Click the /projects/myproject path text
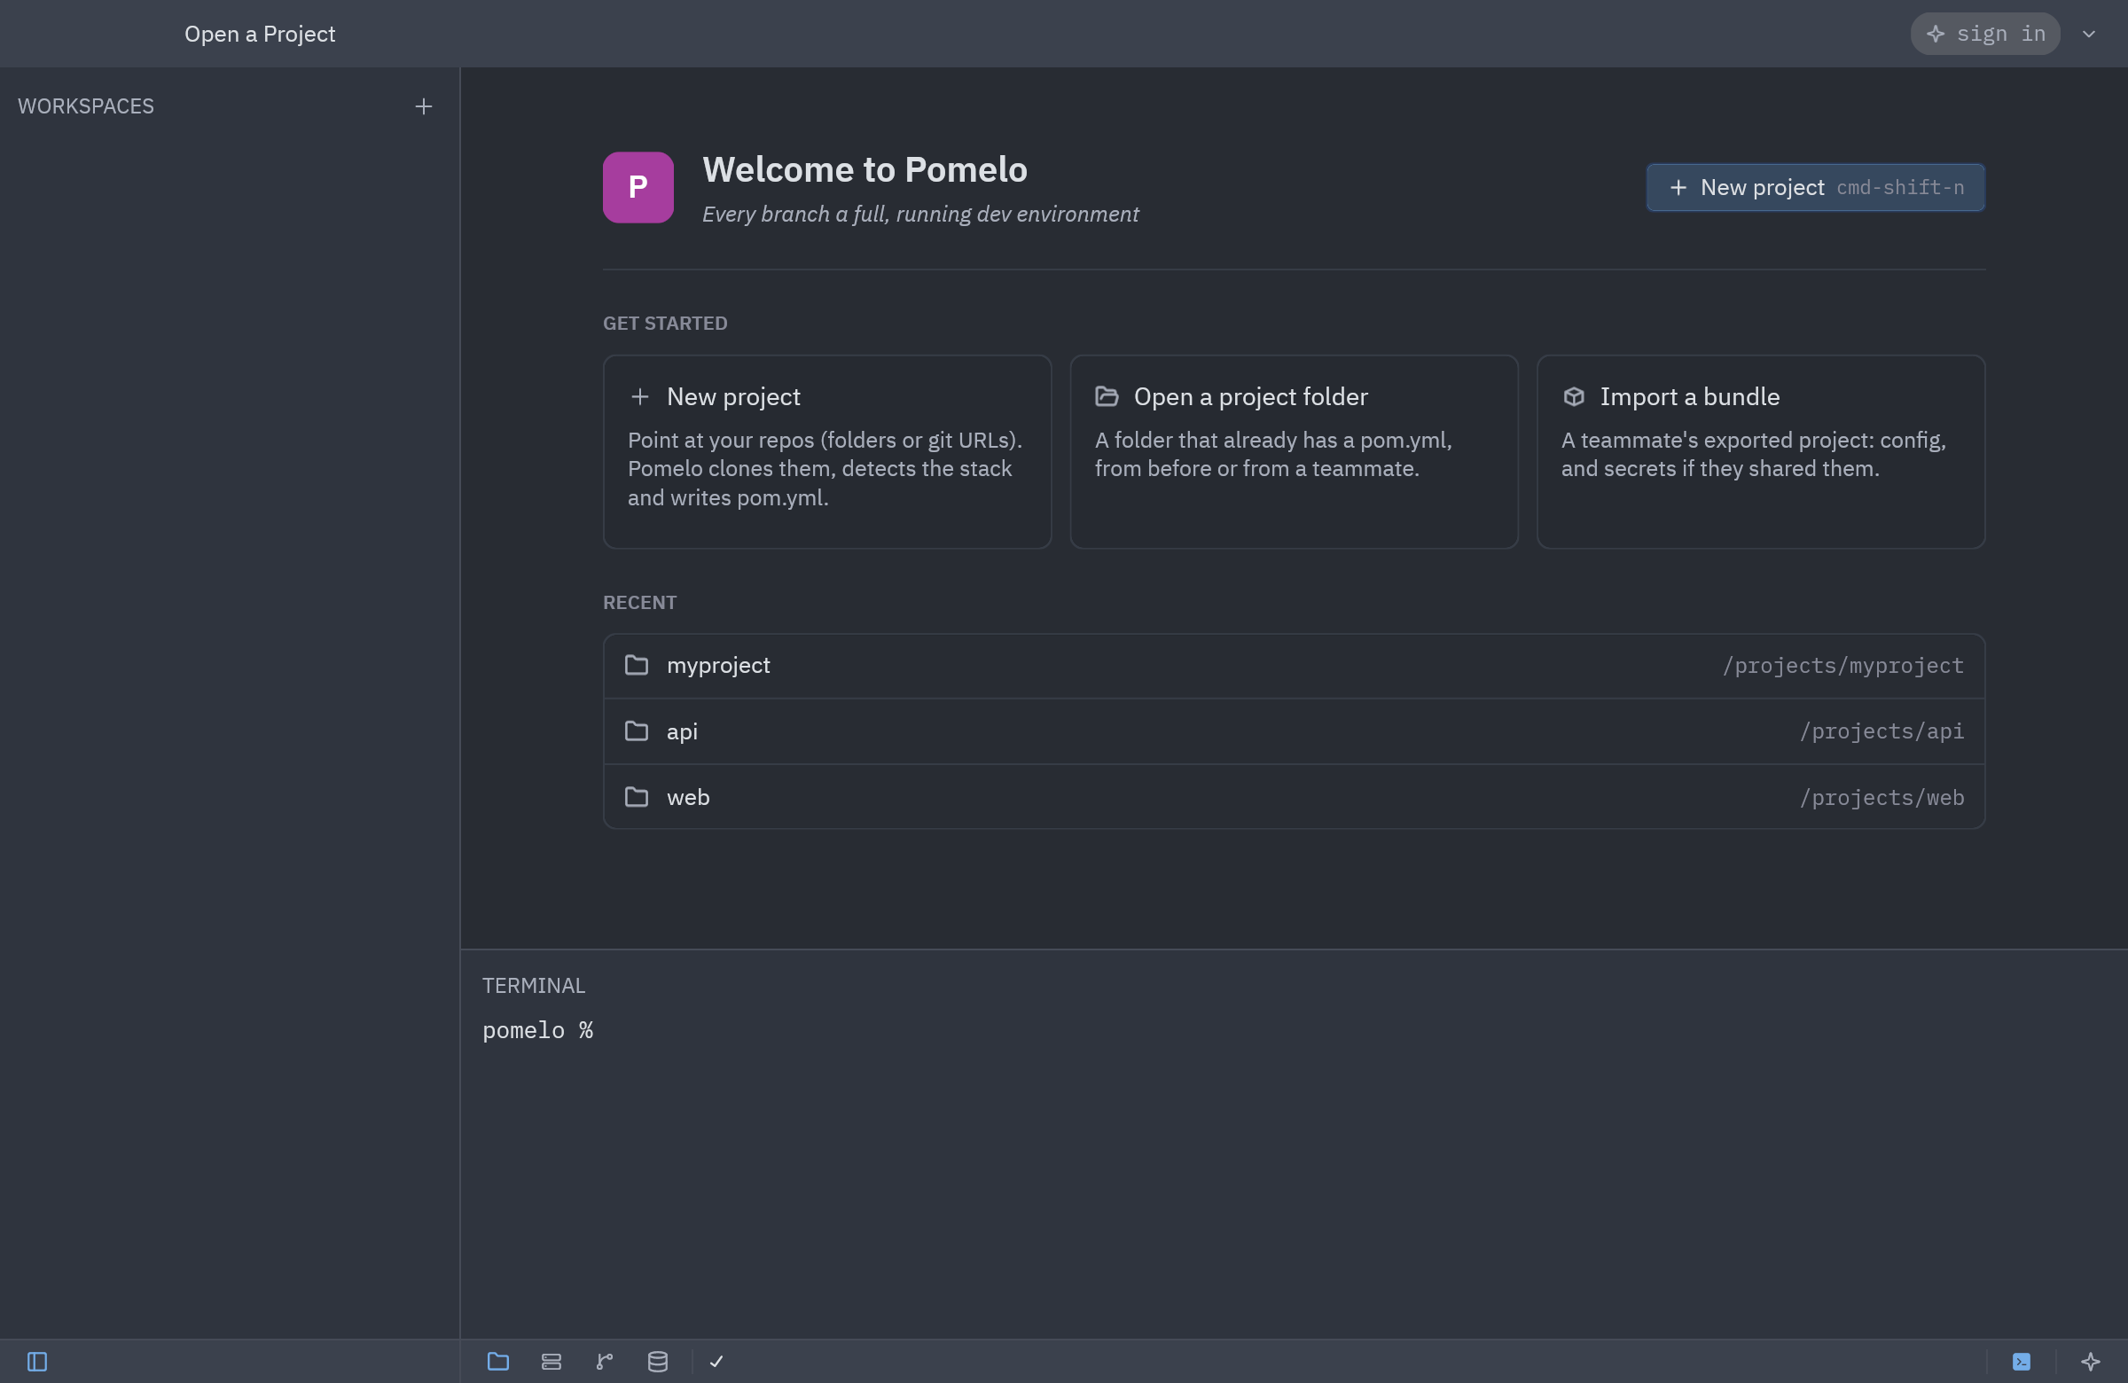Screen dimensions: 2128x1383 point(1842,666)
